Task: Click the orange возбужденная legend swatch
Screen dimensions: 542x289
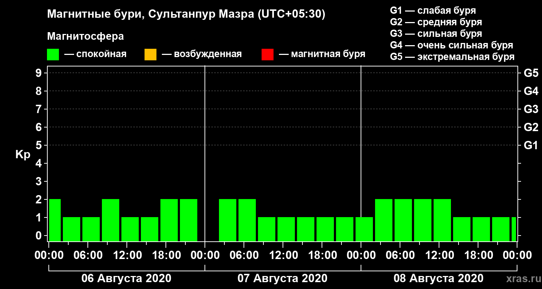Action: pyautogui.click(x=150, y=55)
